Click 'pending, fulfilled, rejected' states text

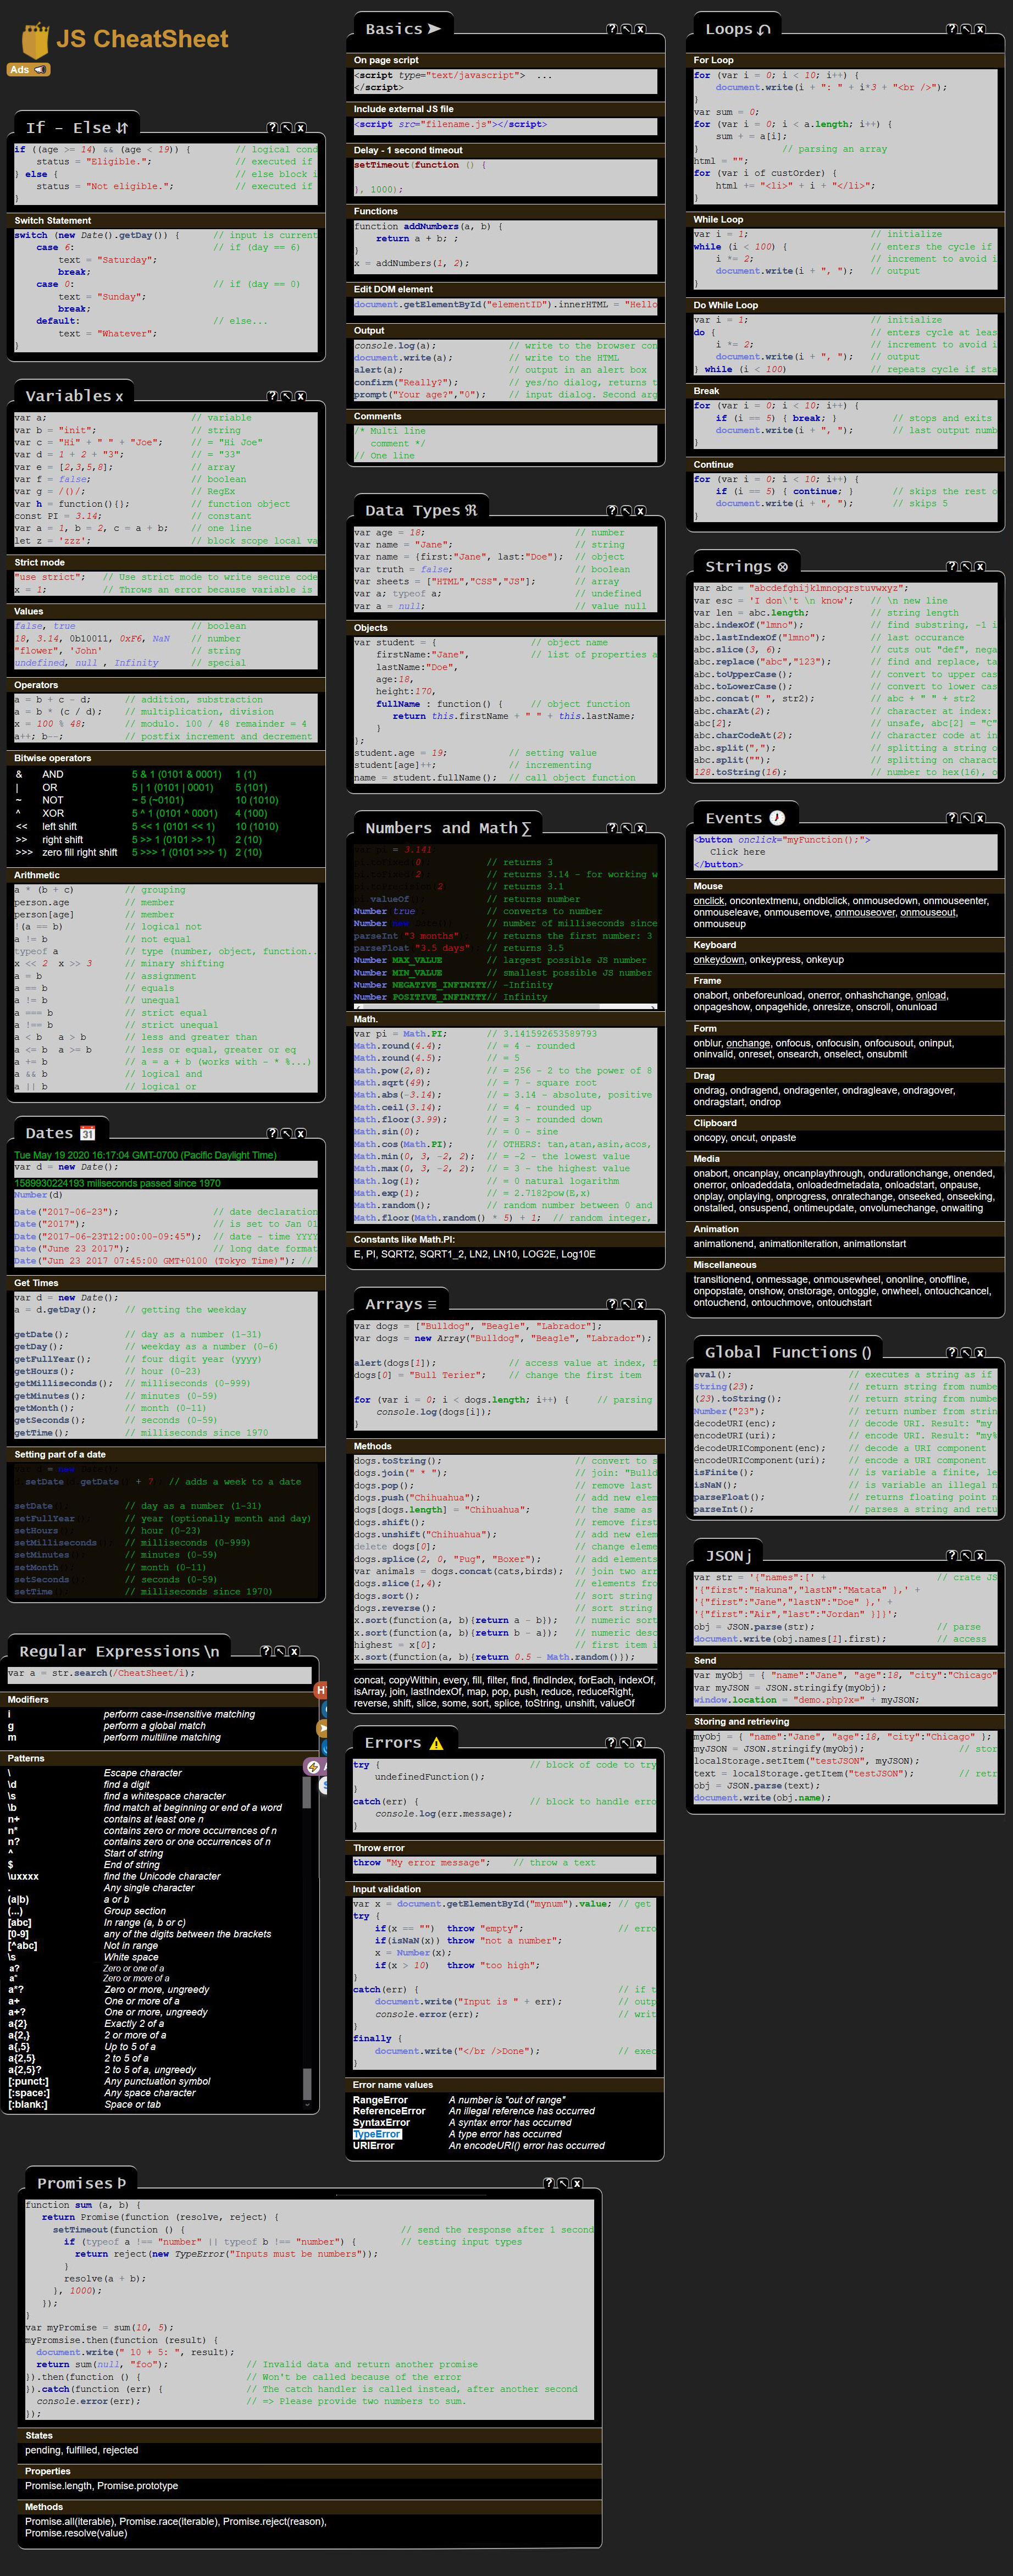pyautogui.click(x=82, y=2450)
